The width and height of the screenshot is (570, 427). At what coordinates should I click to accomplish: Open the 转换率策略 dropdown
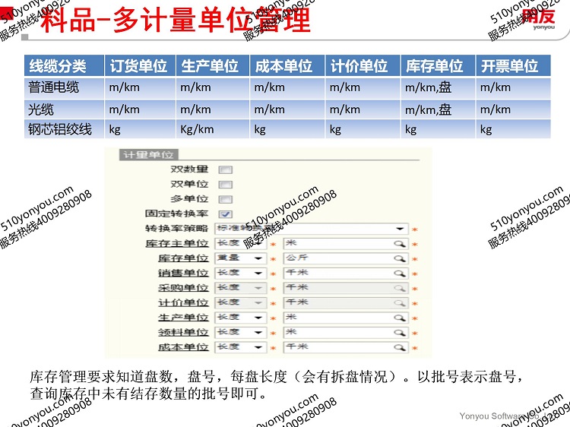(x=400, y=229)
